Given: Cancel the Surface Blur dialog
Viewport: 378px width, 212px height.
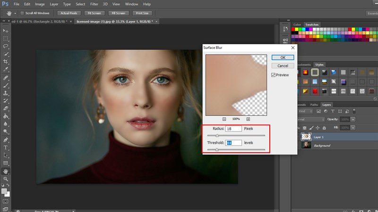Looking at the screenshot, I should 283,65.
